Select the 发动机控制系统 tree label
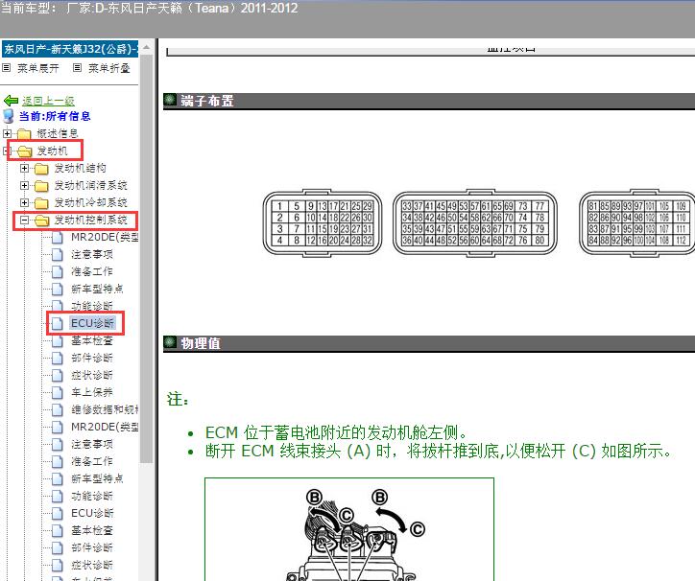 point(91,221)
